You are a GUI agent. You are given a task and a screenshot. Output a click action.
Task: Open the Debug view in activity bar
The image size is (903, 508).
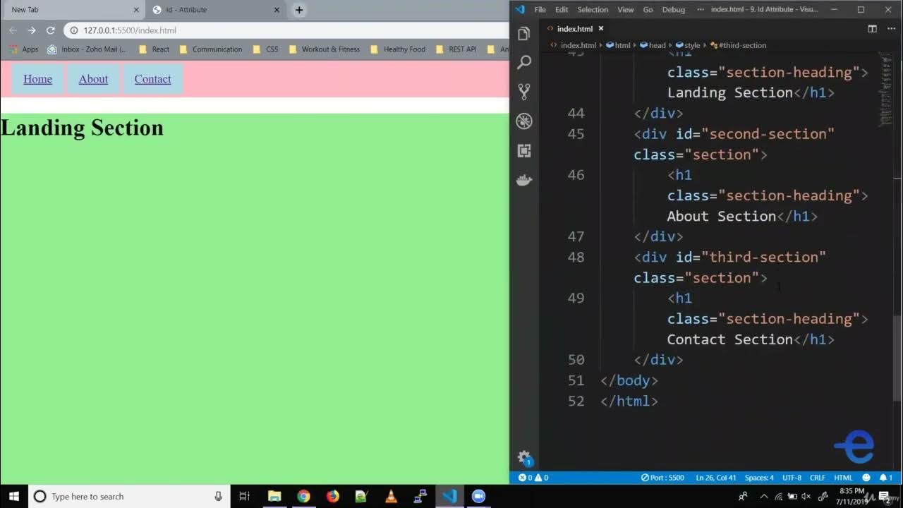click(523, 121)
